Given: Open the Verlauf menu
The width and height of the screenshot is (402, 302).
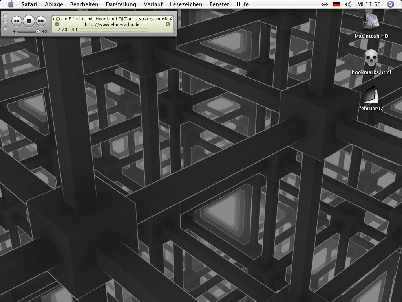Looking at the screenshot, I should pyautogui.click(x=153, y=4).
